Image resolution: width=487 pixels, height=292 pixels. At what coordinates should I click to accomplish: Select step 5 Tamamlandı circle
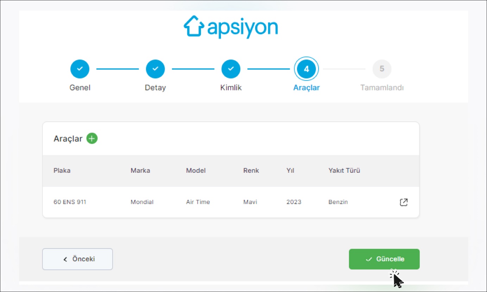tap(382, 69)
